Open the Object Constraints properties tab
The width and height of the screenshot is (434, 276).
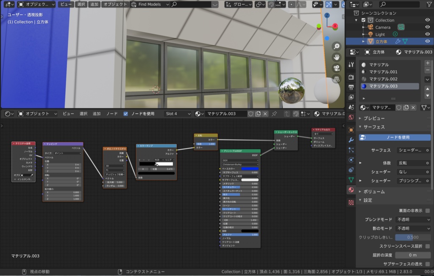click(351, 170)
